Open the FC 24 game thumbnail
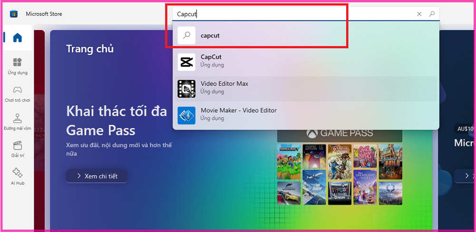 coord(340,193)
